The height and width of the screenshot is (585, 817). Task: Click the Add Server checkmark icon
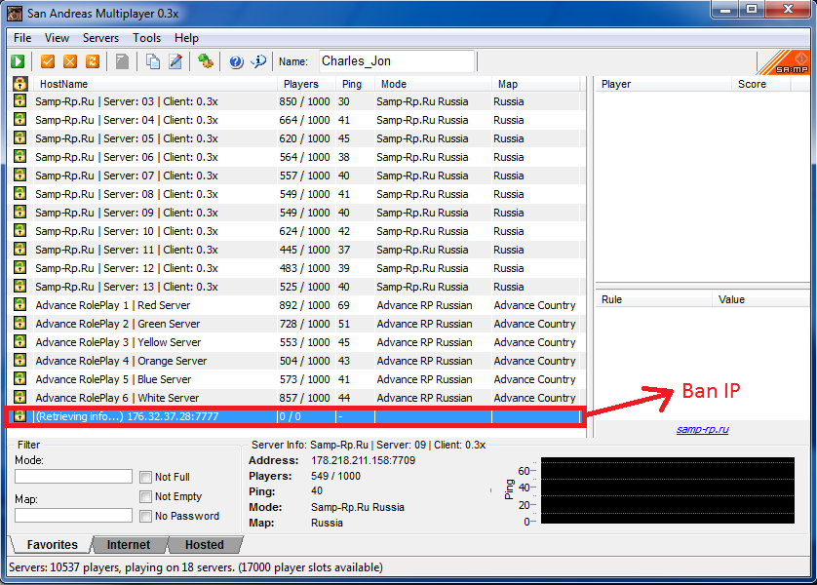48,61
